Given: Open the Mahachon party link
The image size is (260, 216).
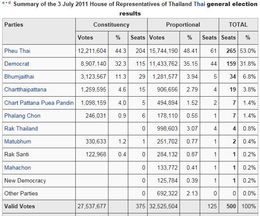Looking at the screenshot, I should tap(18, 167).
